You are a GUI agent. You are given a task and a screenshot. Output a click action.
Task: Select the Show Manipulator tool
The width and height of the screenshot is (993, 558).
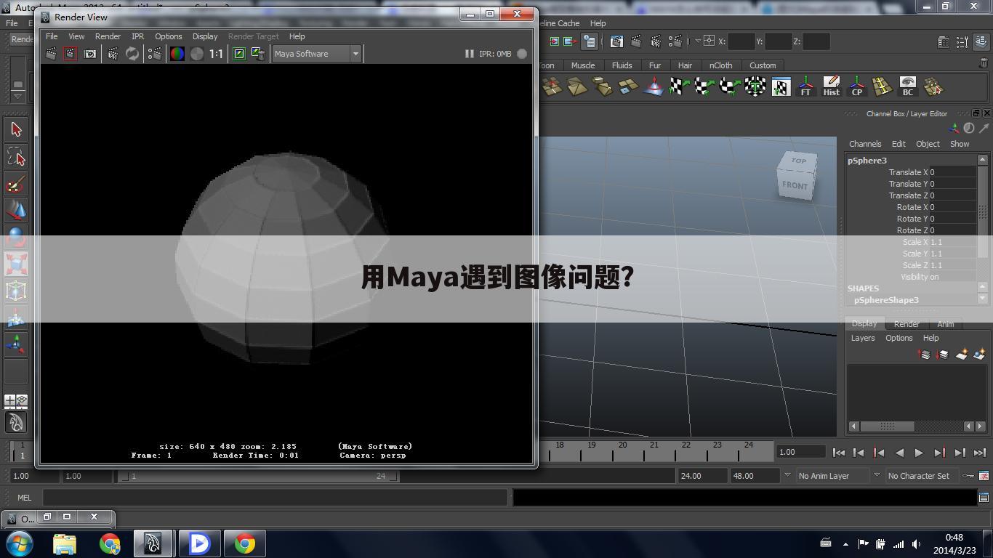click(x=16, y=344)
